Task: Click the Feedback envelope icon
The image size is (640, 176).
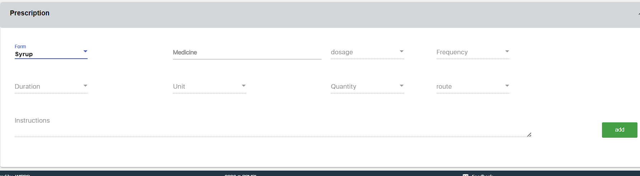Action: coord(466,175)
